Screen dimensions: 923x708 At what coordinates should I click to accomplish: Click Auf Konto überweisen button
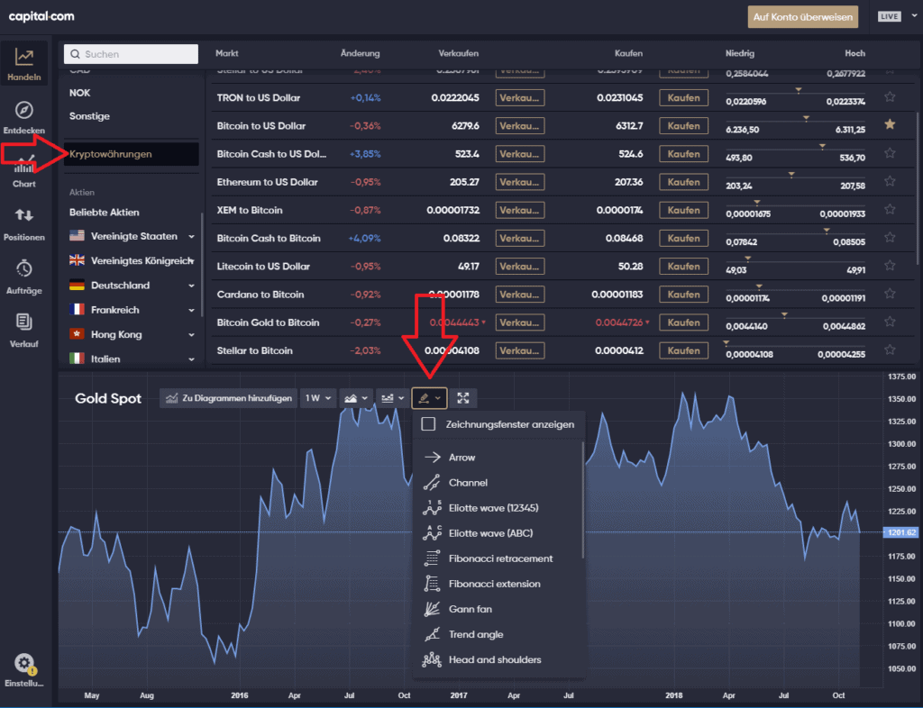coord(803,17)
